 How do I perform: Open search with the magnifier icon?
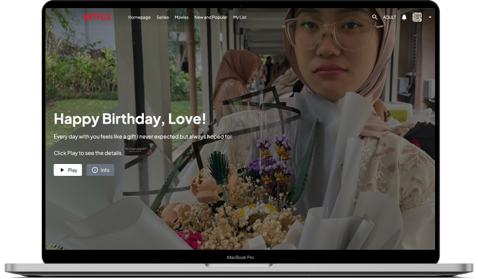[375, 17]
